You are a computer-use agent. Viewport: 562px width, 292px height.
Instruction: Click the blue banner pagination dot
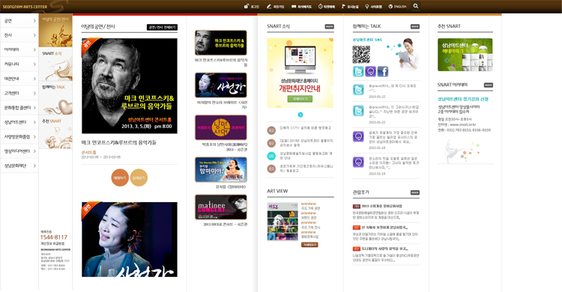pyautogui.click(x=300, y=115)
